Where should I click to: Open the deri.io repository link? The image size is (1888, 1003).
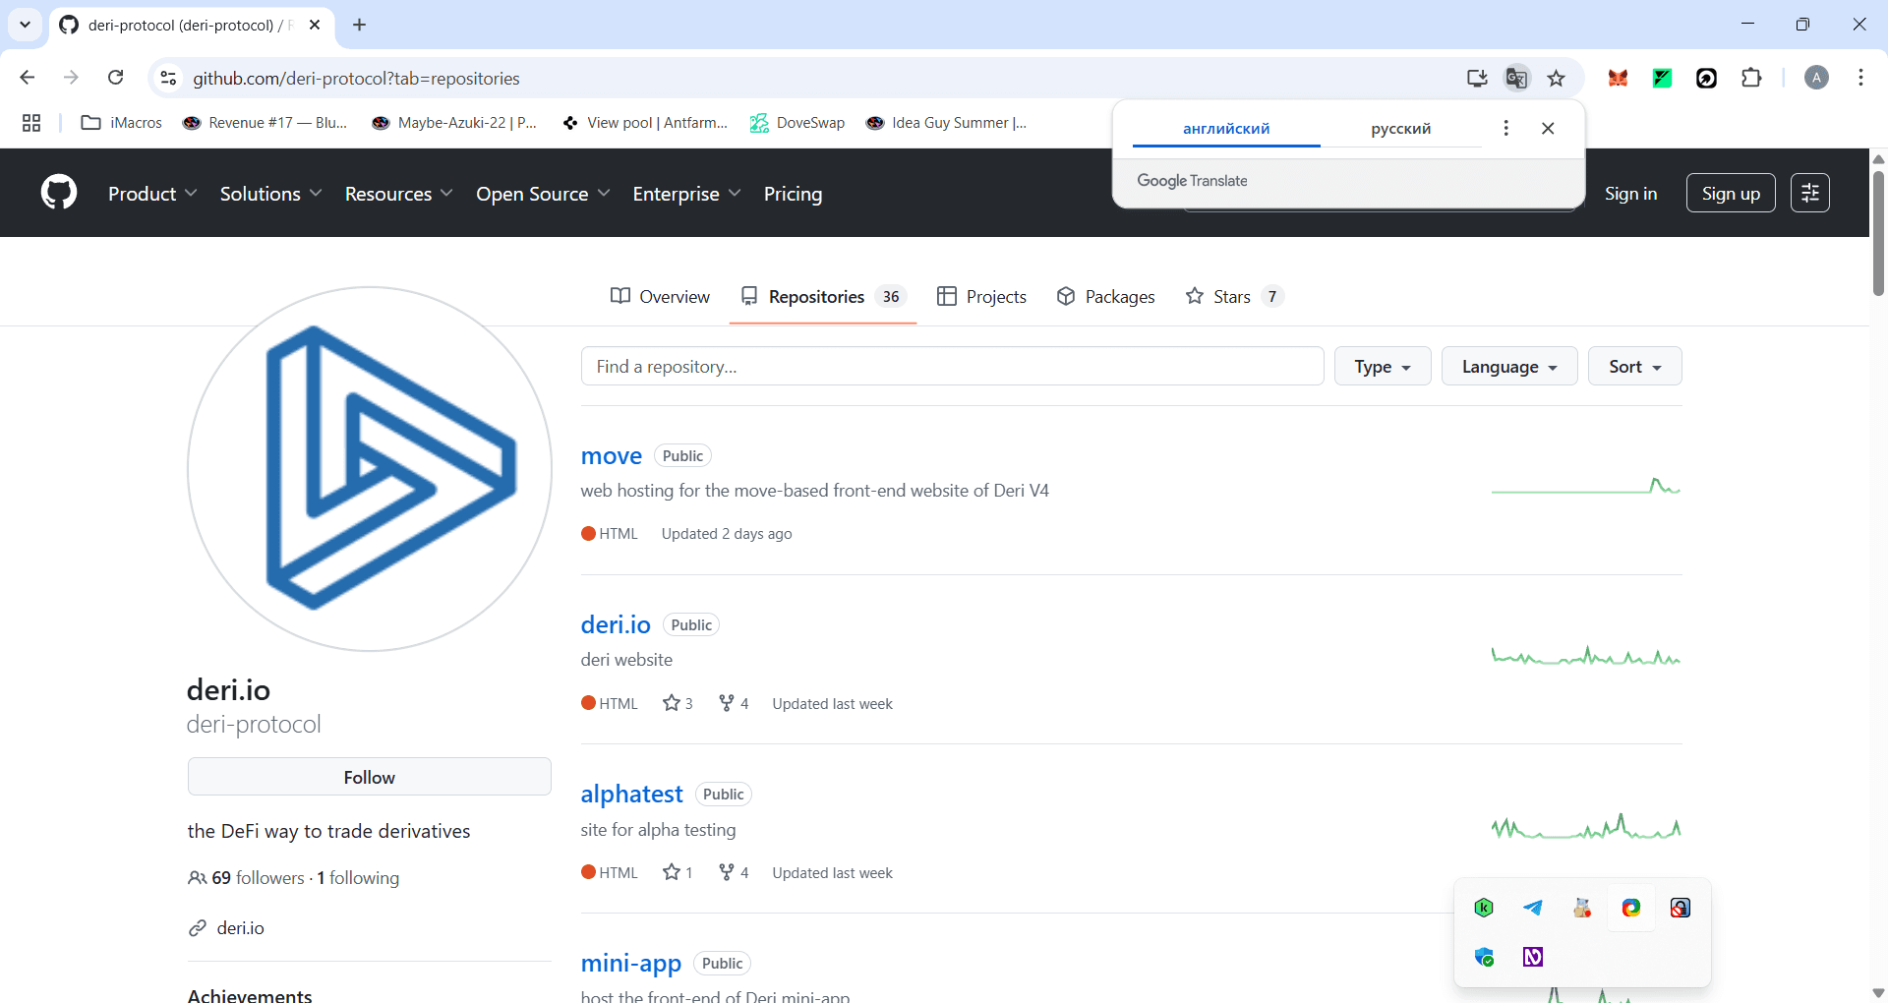pos(616,624)
